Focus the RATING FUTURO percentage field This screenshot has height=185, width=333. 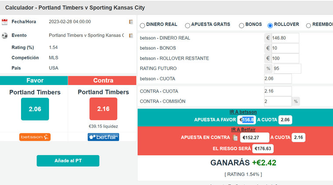click(287, 68)
